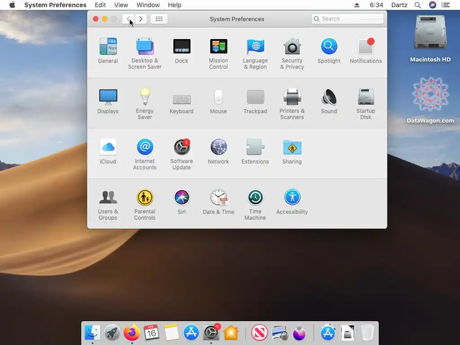Open Energy Saver settings
This screenshot has width=460, height=345.
coord(145,104)
